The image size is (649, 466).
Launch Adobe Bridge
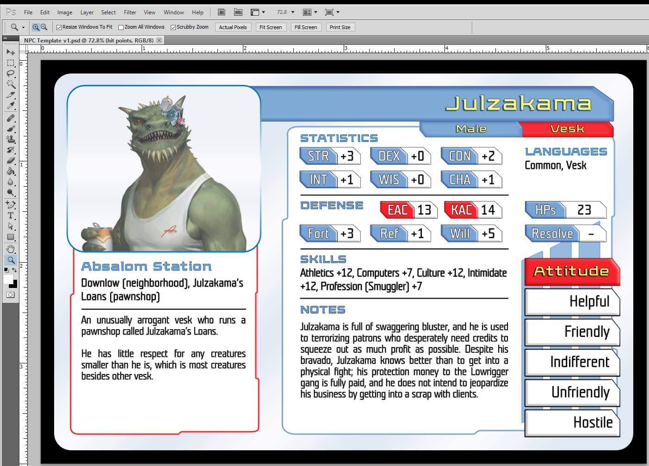[x=222, y=12]
